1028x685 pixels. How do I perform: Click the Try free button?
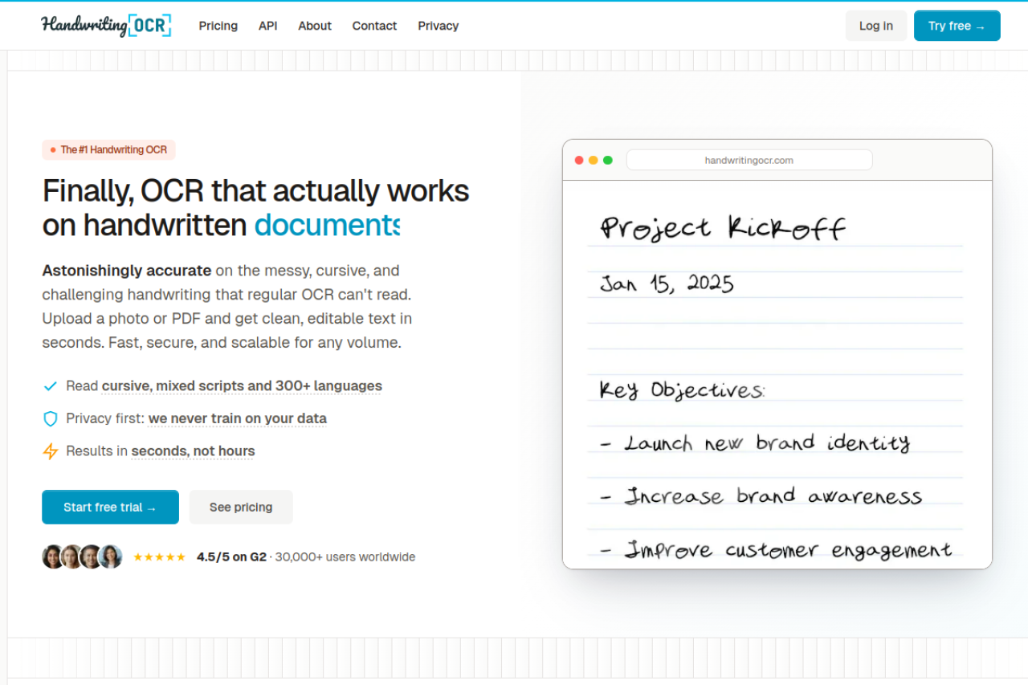pyautogui.click(x=957, y=26)
